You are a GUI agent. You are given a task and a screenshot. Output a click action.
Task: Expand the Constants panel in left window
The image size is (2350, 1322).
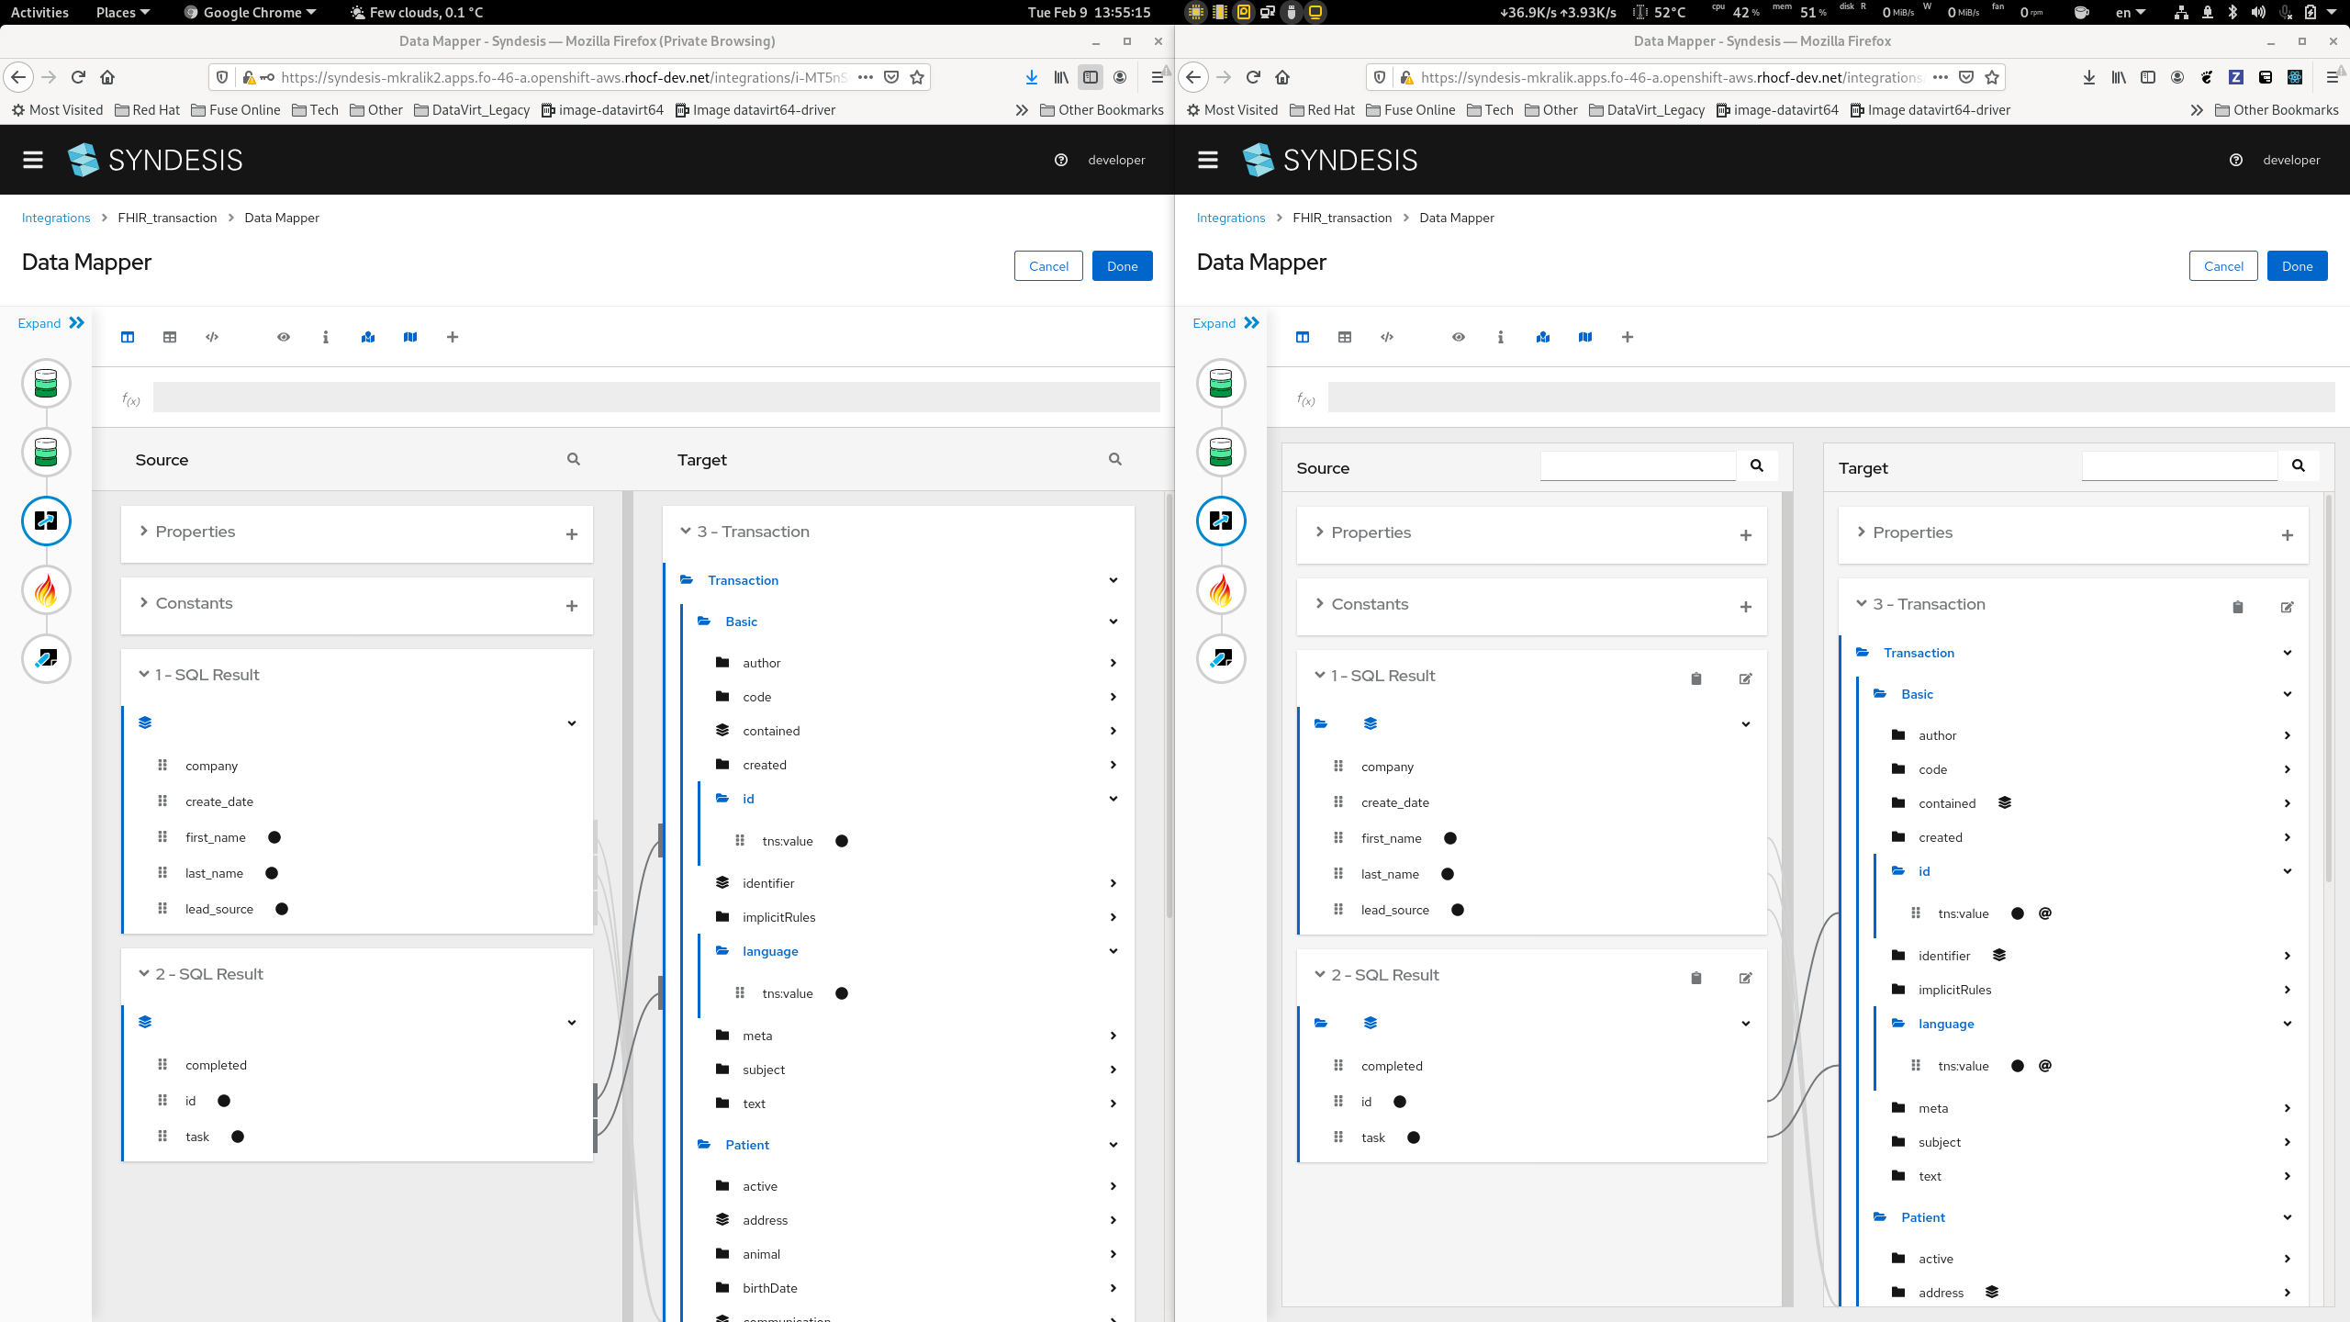coord(144,603)
